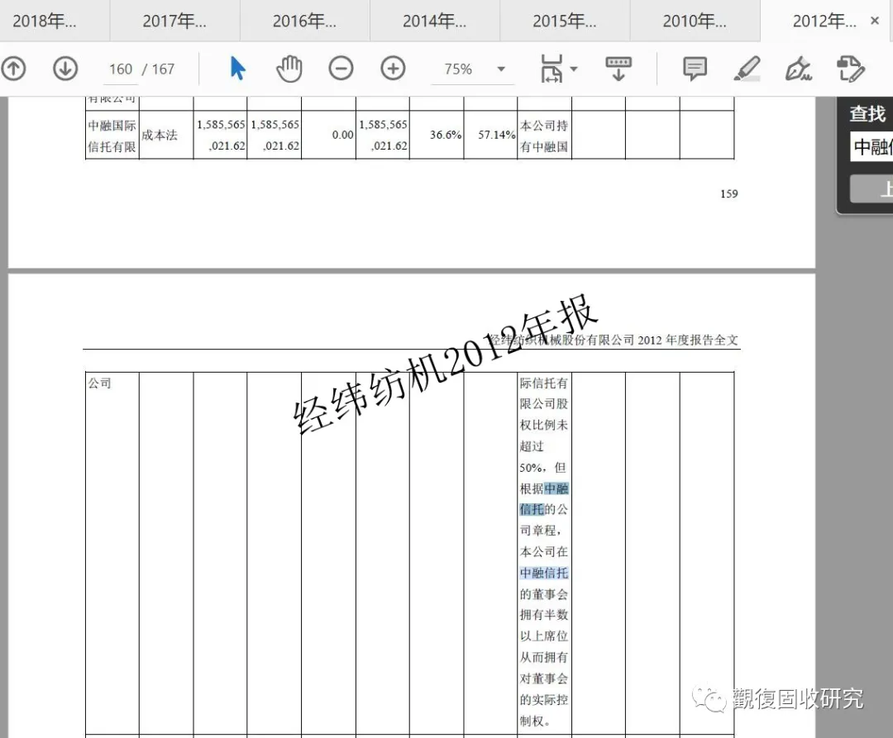Click the 本公司持有中融国 cell text
Viewport: 893px width, 738px height.
(x=544, y=136)
